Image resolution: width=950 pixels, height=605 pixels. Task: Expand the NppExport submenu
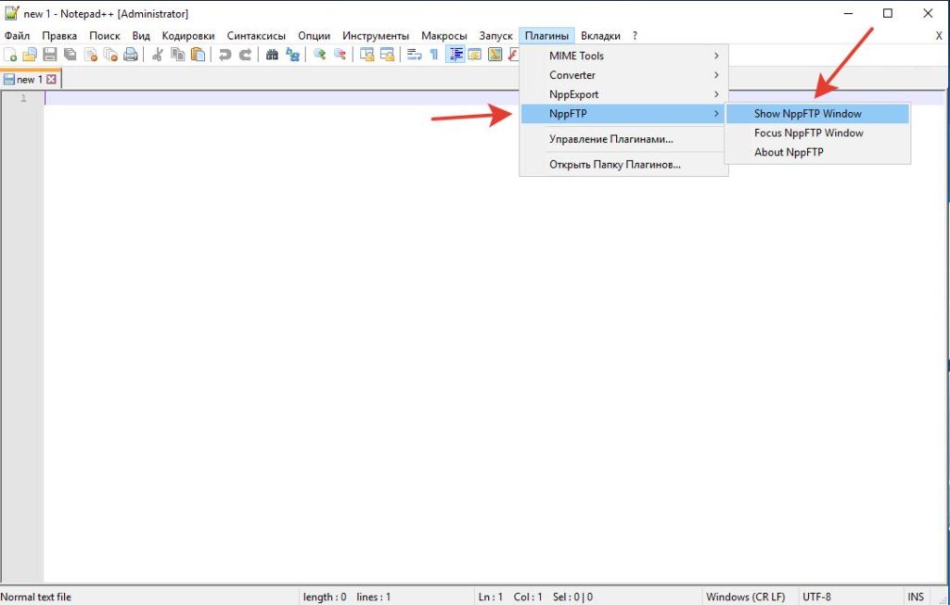624,95
